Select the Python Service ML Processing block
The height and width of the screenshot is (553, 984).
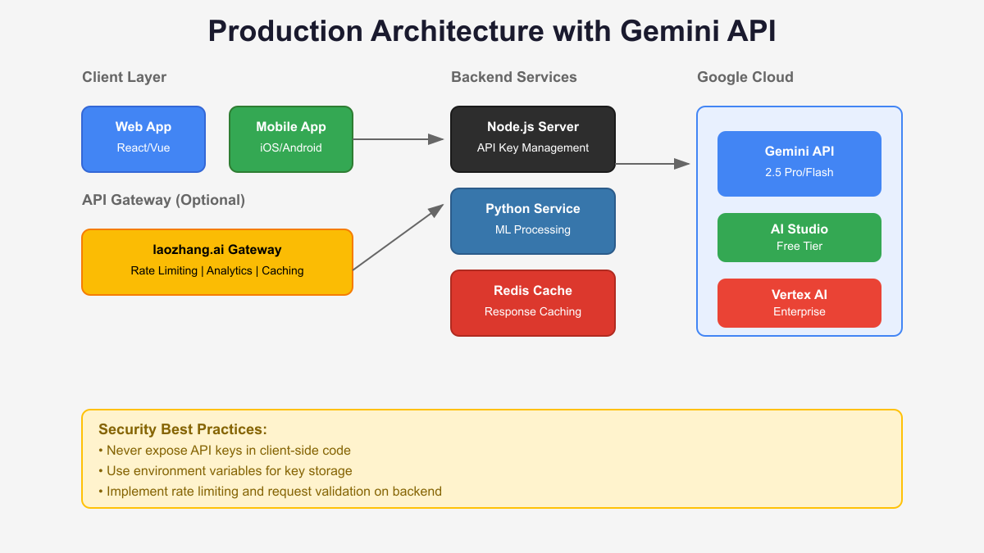coord(533,221)
